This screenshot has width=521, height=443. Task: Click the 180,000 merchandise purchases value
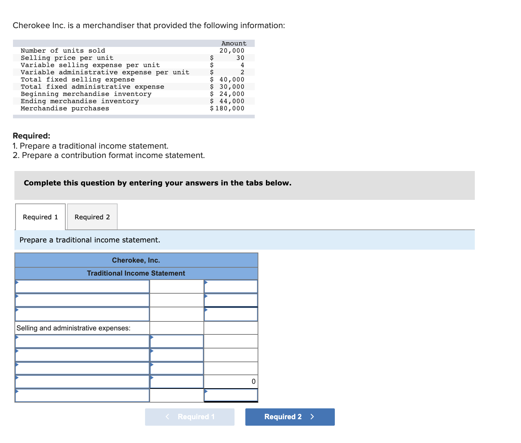(230, 108)
